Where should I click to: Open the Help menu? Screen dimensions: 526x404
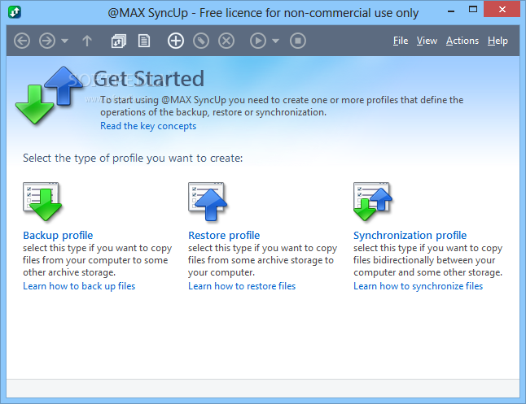[498, 41]
